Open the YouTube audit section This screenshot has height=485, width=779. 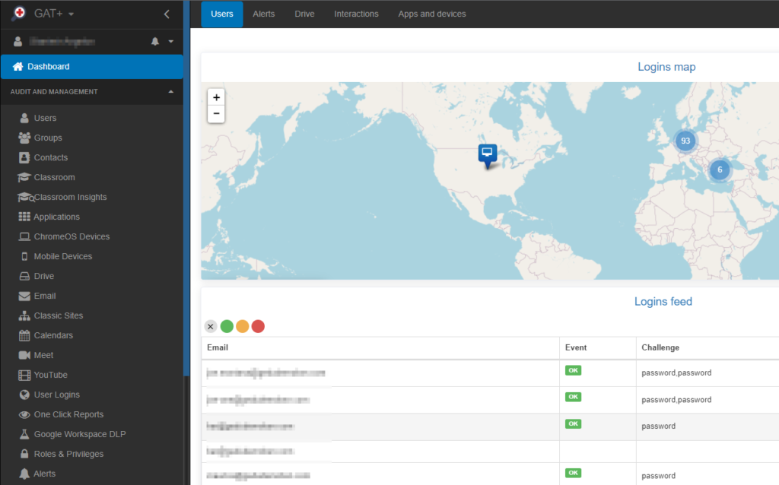coord(50,375)
